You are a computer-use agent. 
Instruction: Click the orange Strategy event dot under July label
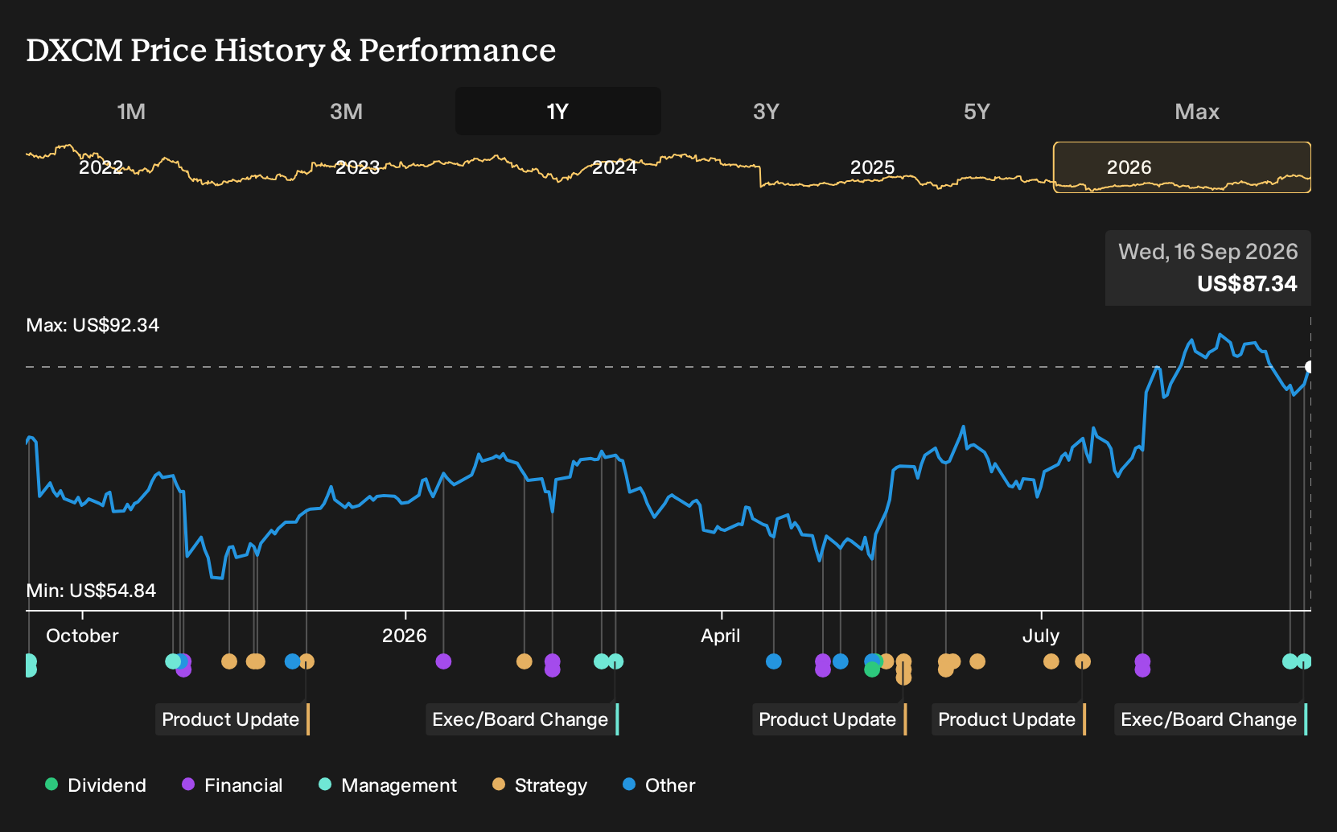[1051, 661]
